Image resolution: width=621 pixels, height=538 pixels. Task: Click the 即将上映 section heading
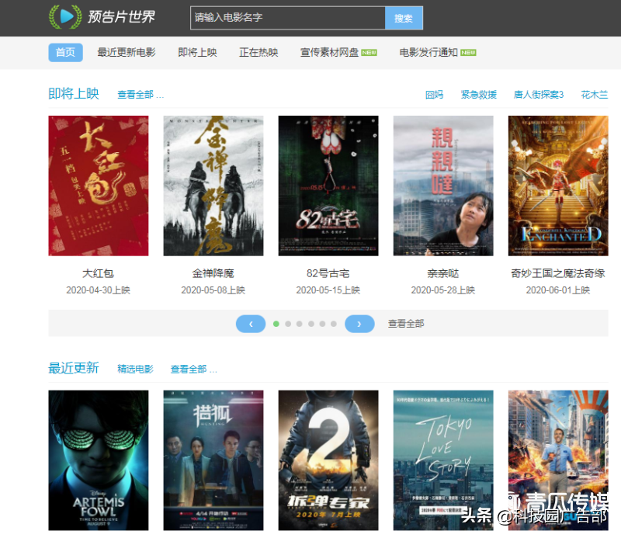pyautogui.click(x=74, y=94)
